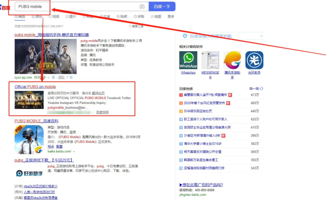Click the yingxiao.baidu.com URL text

pyautogui.click(x=192, y=195)
